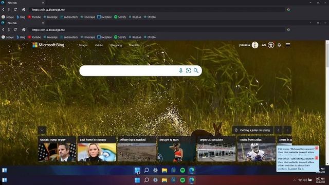Open Spotify bookmark in the topmost bookmarks bar
The image size is (329, 185).
coord(120,17)
